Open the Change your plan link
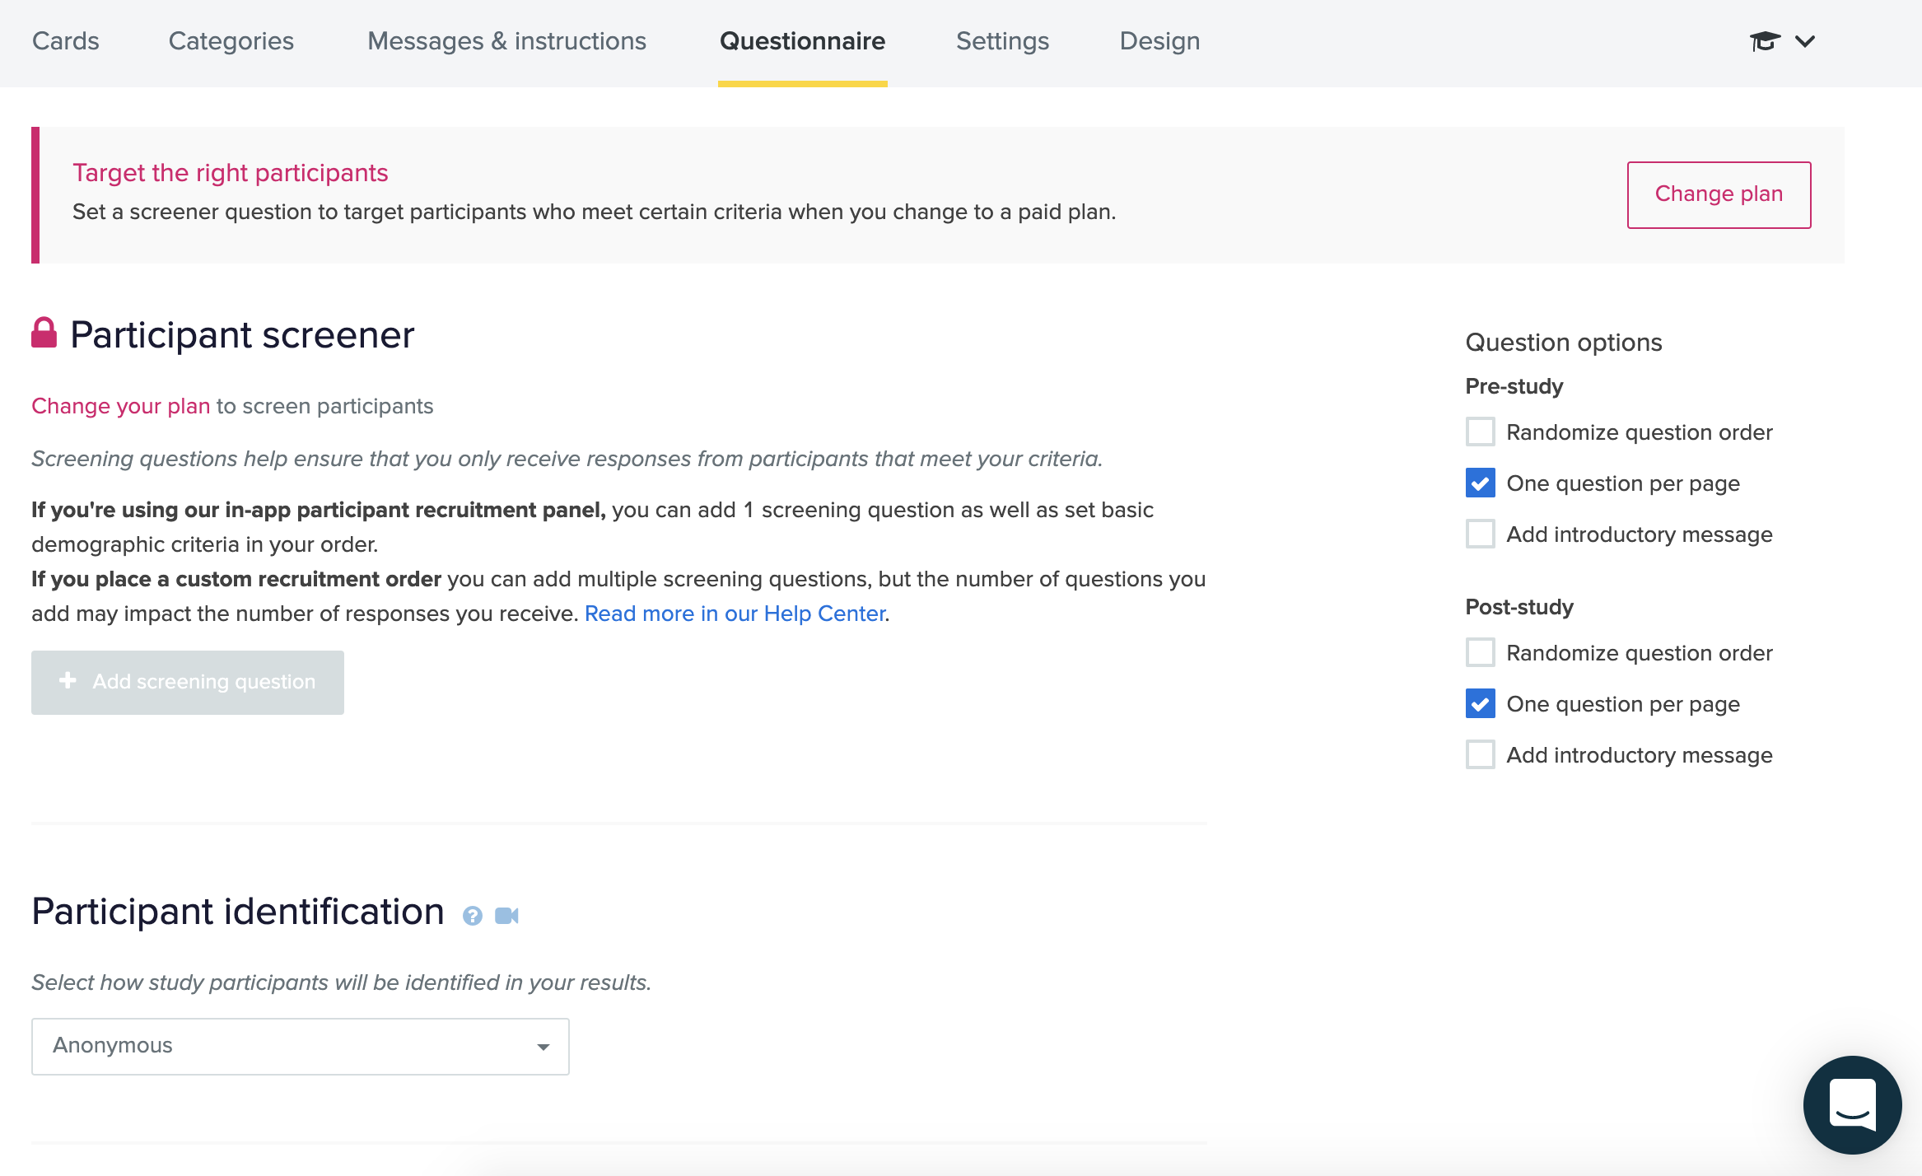The height and width of the screenshot is (1176, 1922). click(119, 405)
